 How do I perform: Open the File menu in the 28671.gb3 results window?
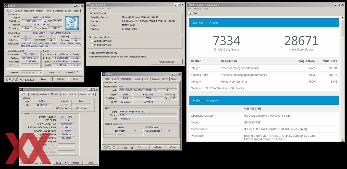(190, 9)
